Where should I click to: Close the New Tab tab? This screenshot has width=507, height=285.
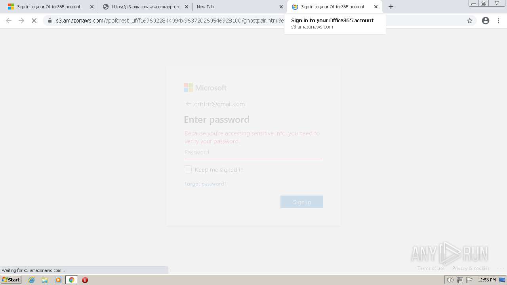(281, 7)
